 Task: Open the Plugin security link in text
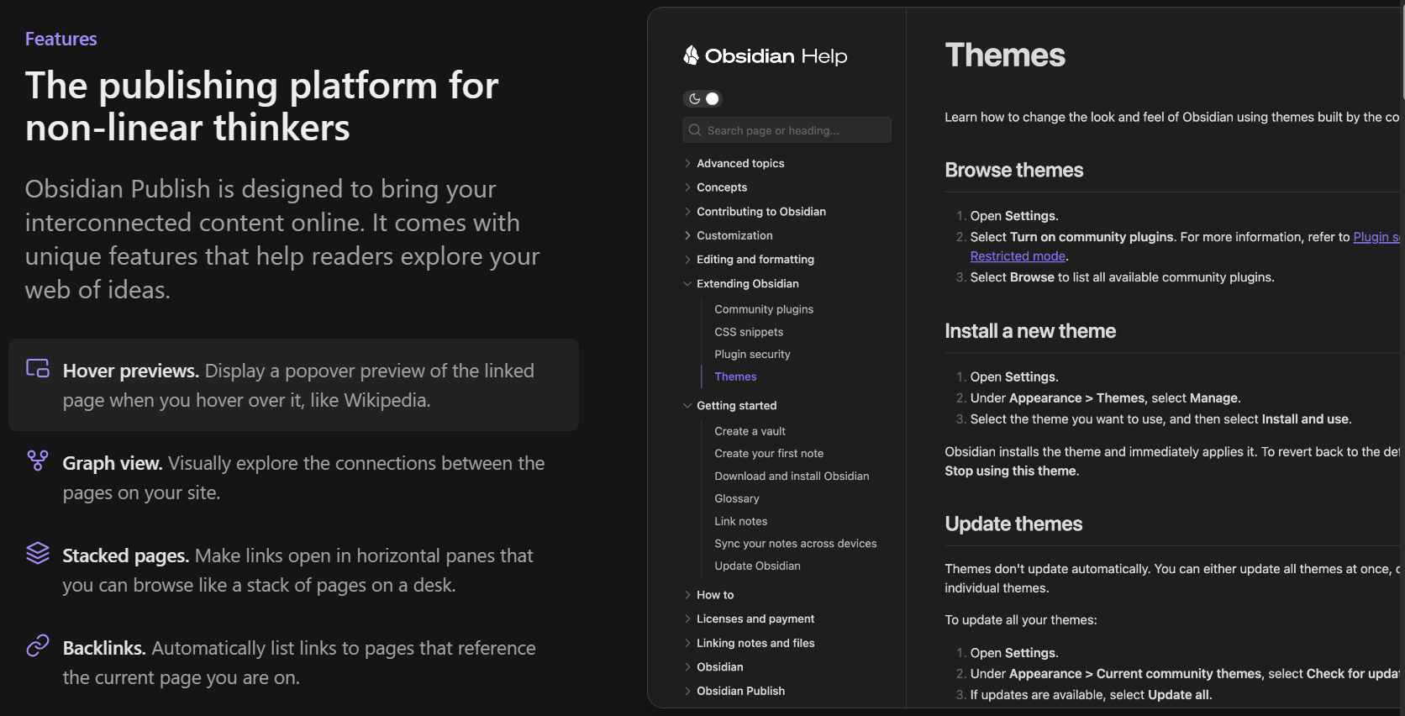click(1376, 237)
